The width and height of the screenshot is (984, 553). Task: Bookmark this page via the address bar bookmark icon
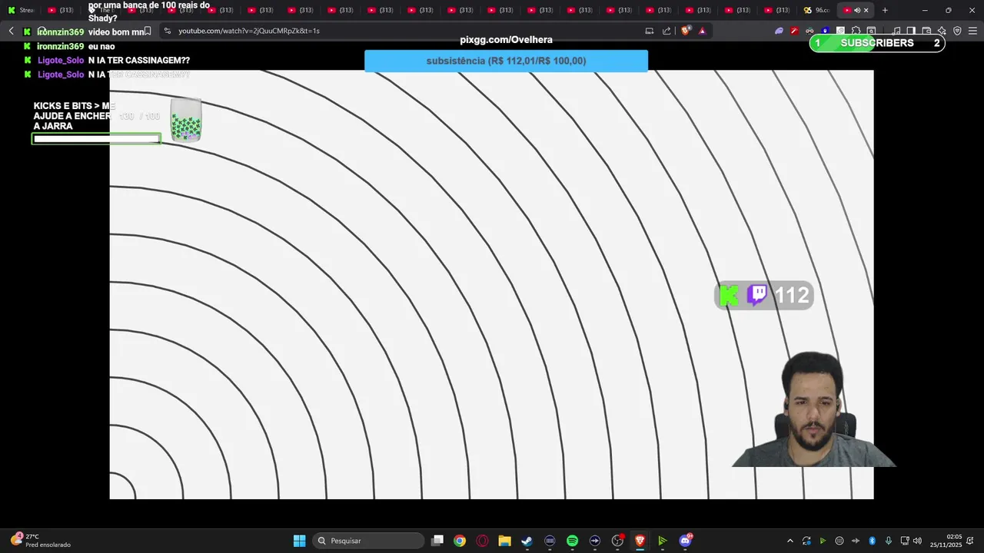[x=148, y=31]
